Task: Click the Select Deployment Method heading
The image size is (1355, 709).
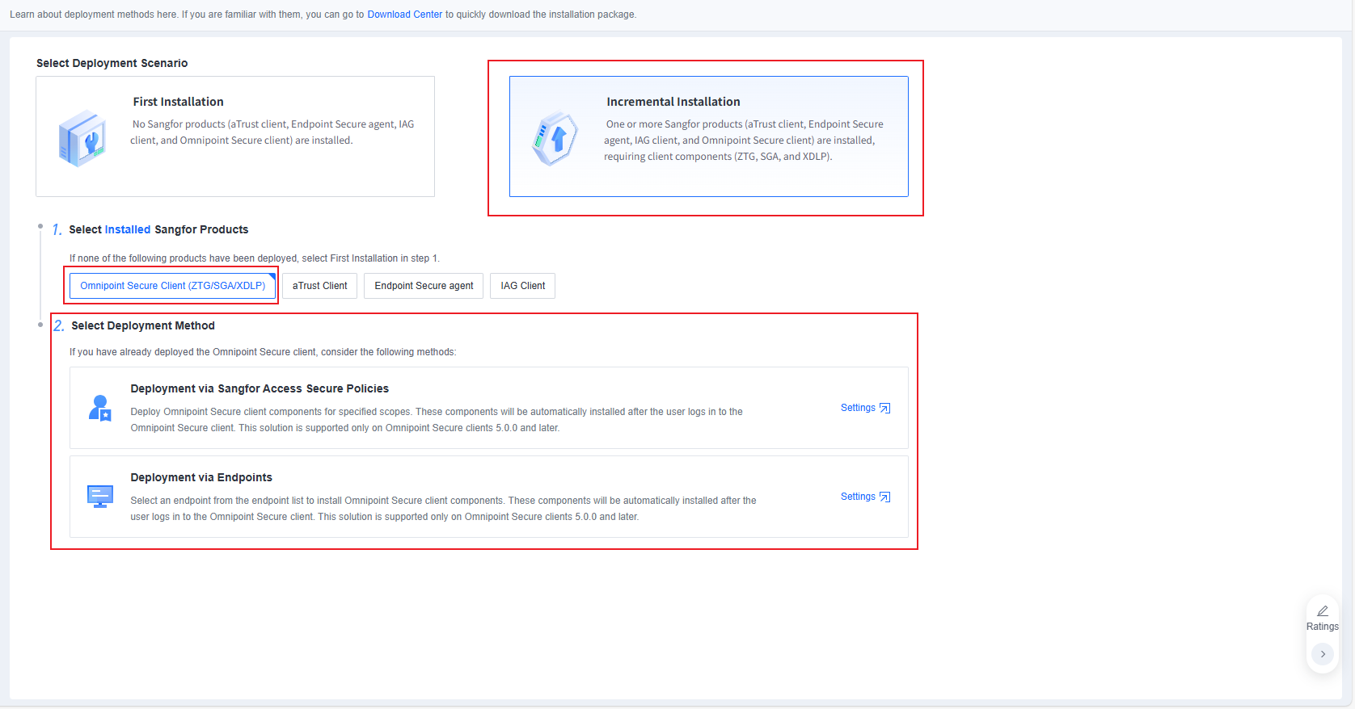Action: coord(143,325)
